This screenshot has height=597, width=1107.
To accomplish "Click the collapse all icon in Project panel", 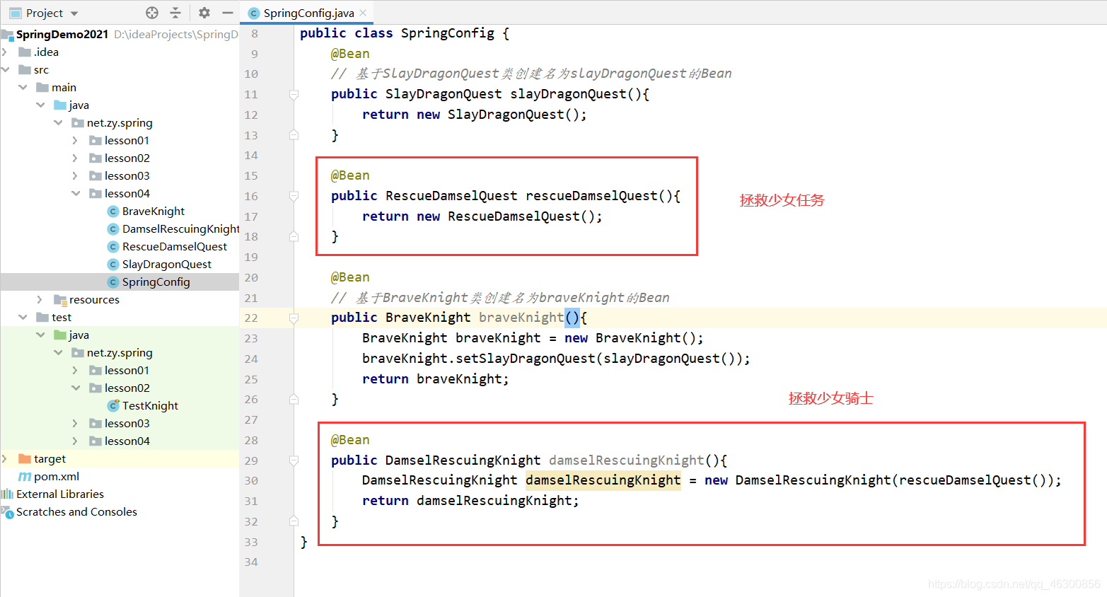I will click(175, 13).
